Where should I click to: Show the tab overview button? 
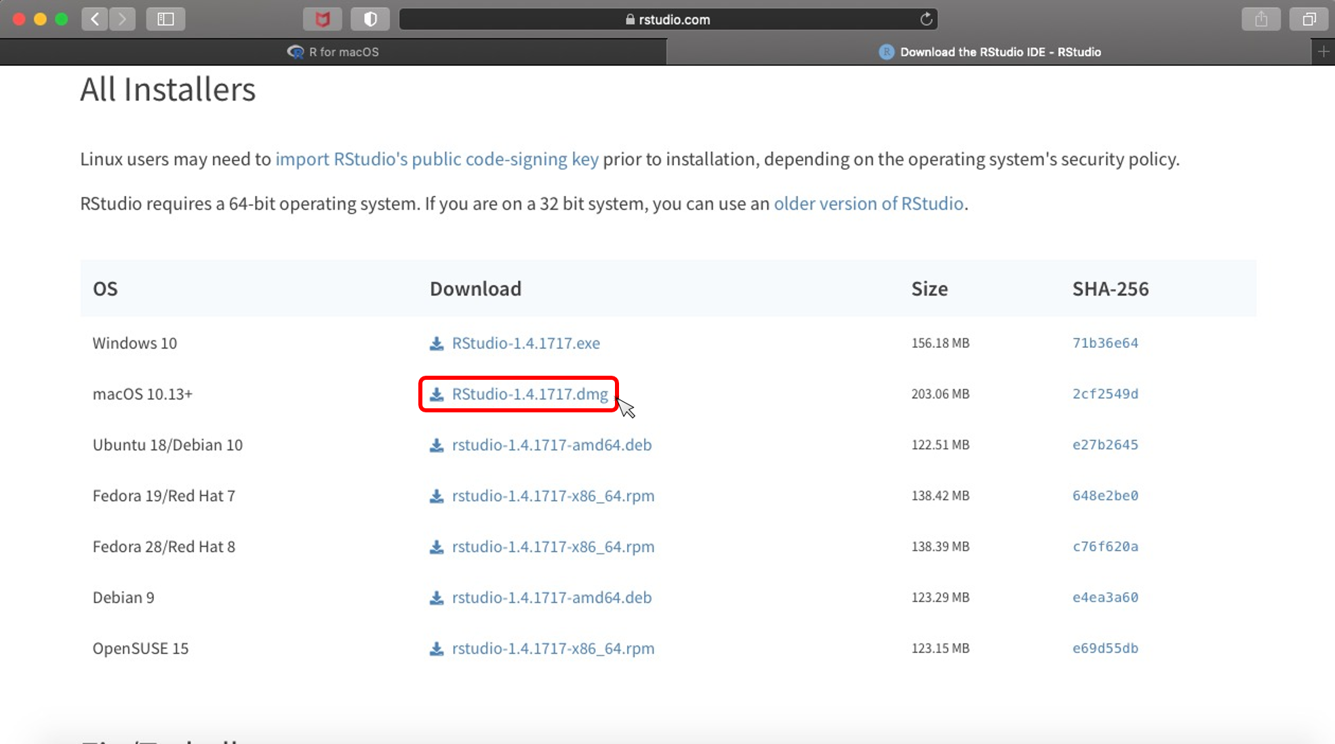1309,19
